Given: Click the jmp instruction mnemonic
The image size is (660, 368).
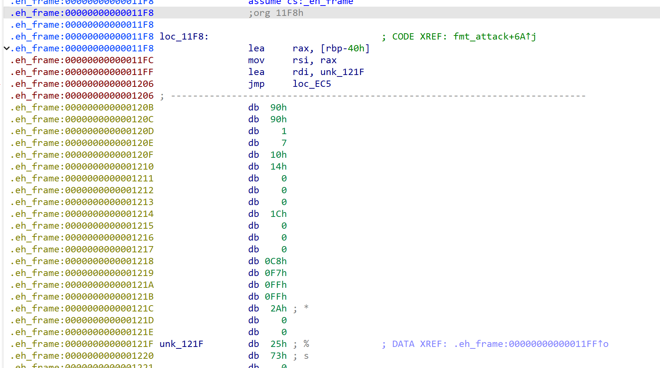Looking at the screenshot, I should (x=256, y=84).
